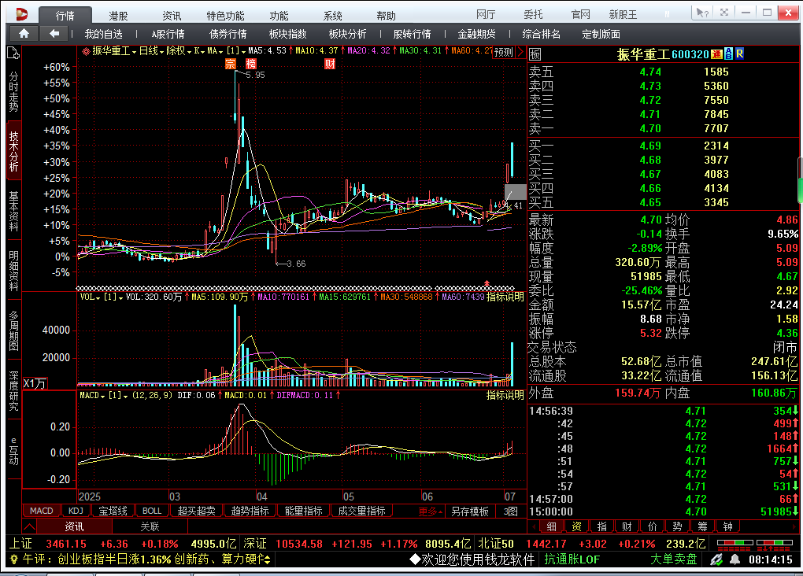Select the 超买超卖 indicator tab
This screenshot has width=803, height=576.
click(x=196, y=511)
